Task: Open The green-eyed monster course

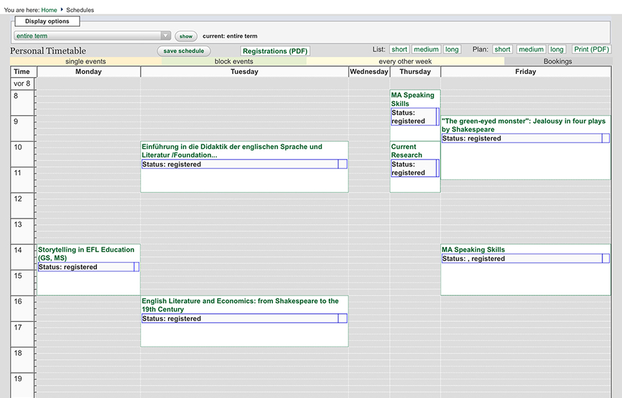Action: 523,125
